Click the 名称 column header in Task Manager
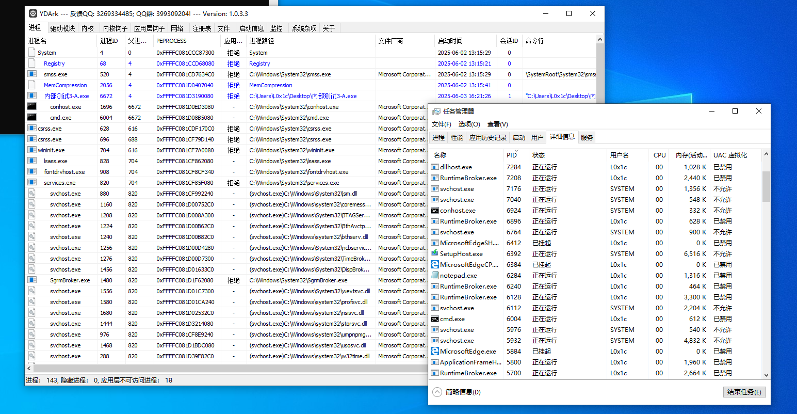Screen dimensions: 797x414 pos(467,155)
